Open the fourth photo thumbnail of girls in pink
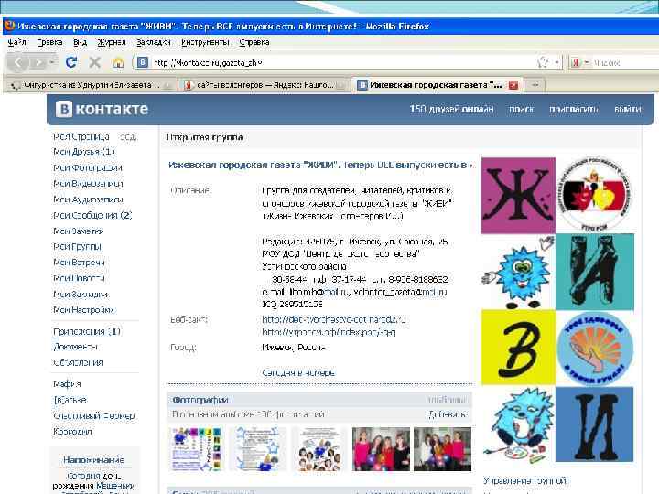 [381, 448]
